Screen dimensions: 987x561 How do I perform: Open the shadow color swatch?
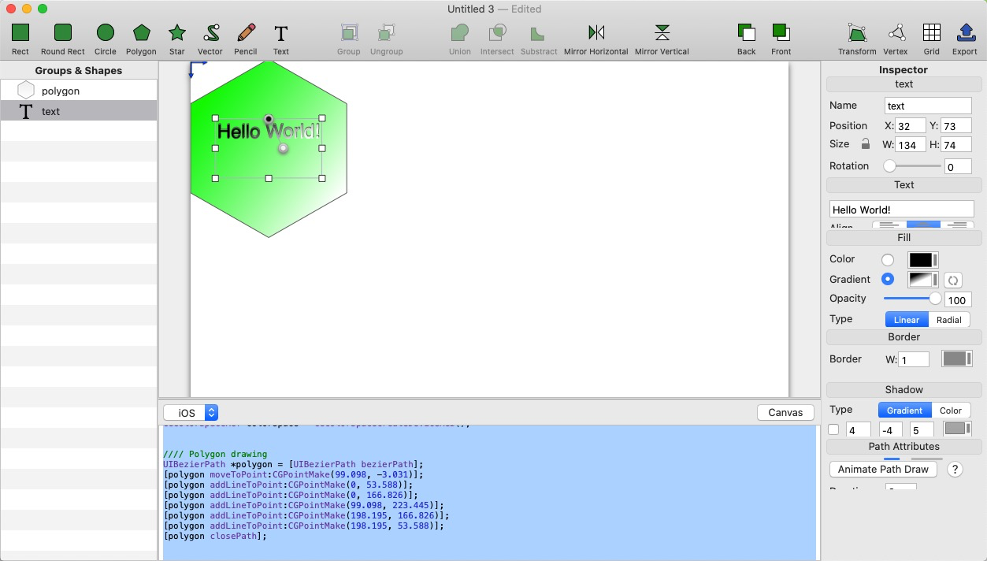coord(957,429)
